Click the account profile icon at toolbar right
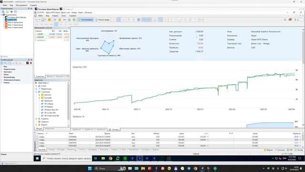Screen dimensions: 305x172 (295, 20)
